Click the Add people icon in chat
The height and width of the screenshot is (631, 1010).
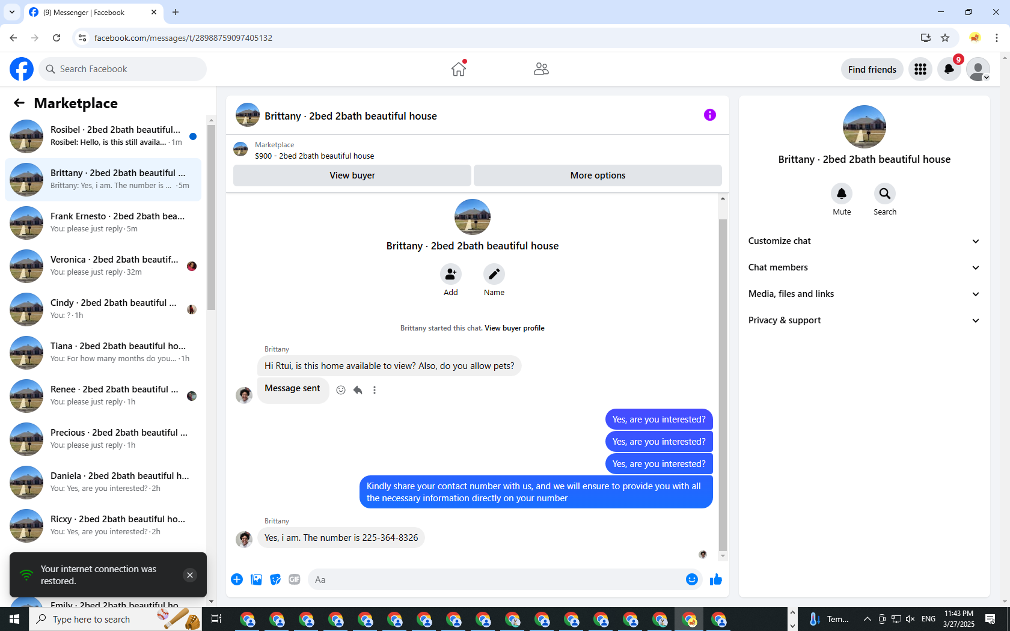[x=451, y=274]
